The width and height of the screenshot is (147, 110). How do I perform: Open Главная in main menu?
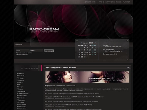(x=21, y=74)
